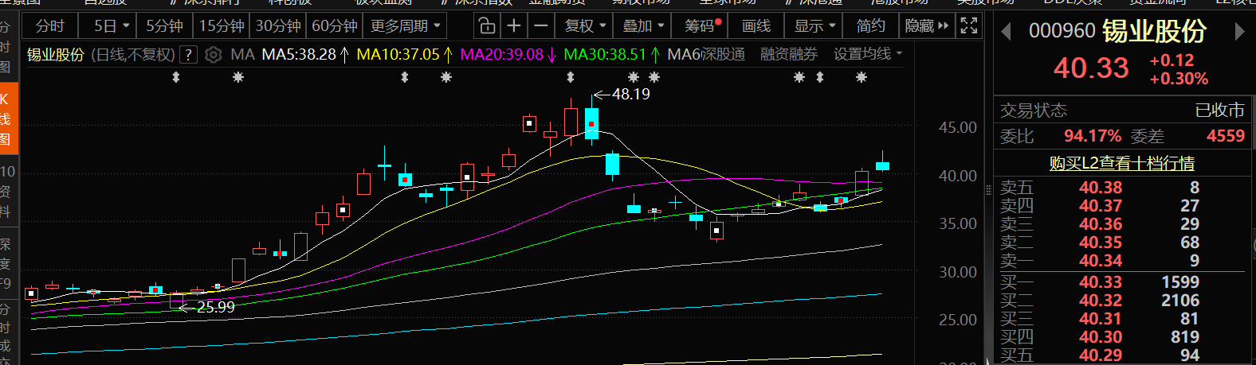This screenshot has width=1256, height=365.
Task: Zoom out chart with minus icon
Action: 541,26
